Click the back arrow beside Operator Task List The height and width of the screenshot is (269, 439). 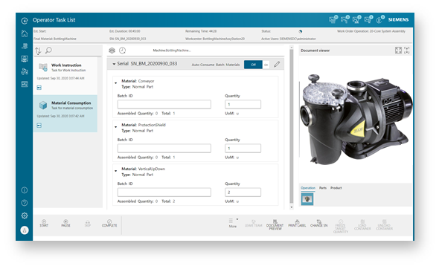click(x=25, y=20)
